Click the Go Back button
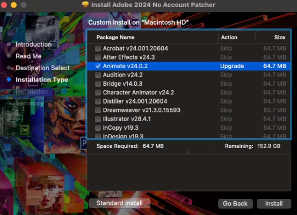 coord(235,203)
